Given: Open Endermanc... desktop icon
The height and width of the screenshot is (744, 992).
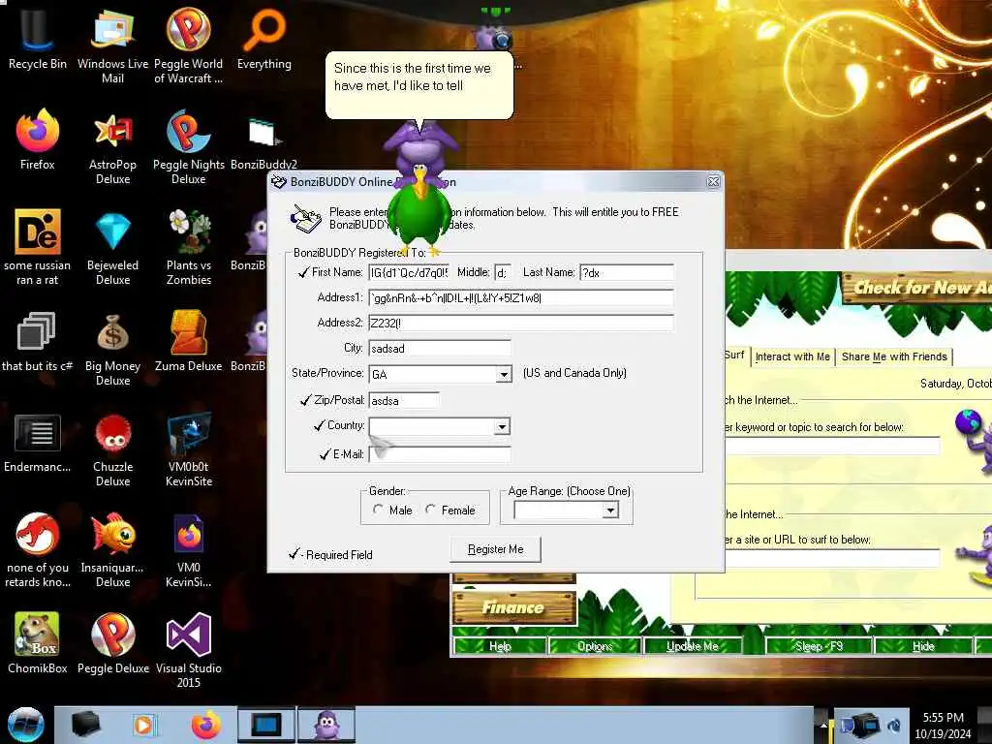Looking at the screenshot, I should coord(38,442).
